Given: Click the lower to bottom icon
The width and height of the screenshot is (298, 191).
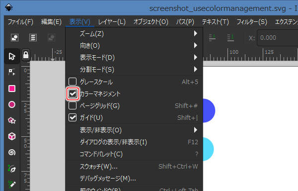Looking at the screenshot, I should (x=230, y=38).
